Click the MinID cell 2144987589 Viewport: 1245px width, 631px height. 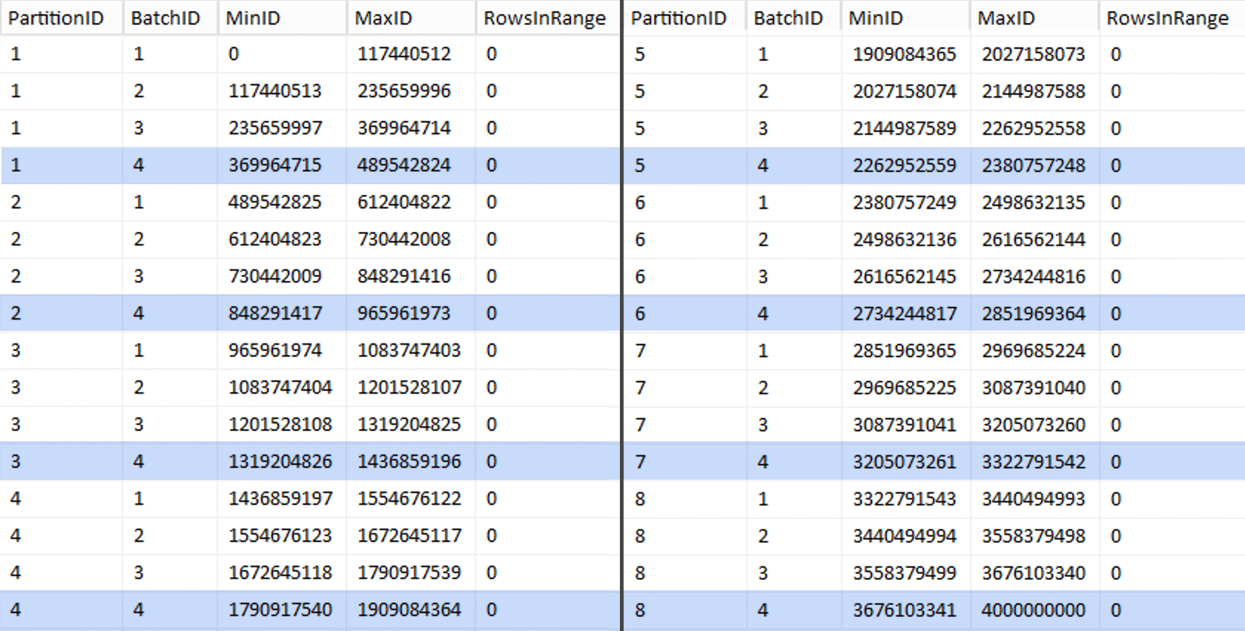pyautogui.click(x=905, y=128)
